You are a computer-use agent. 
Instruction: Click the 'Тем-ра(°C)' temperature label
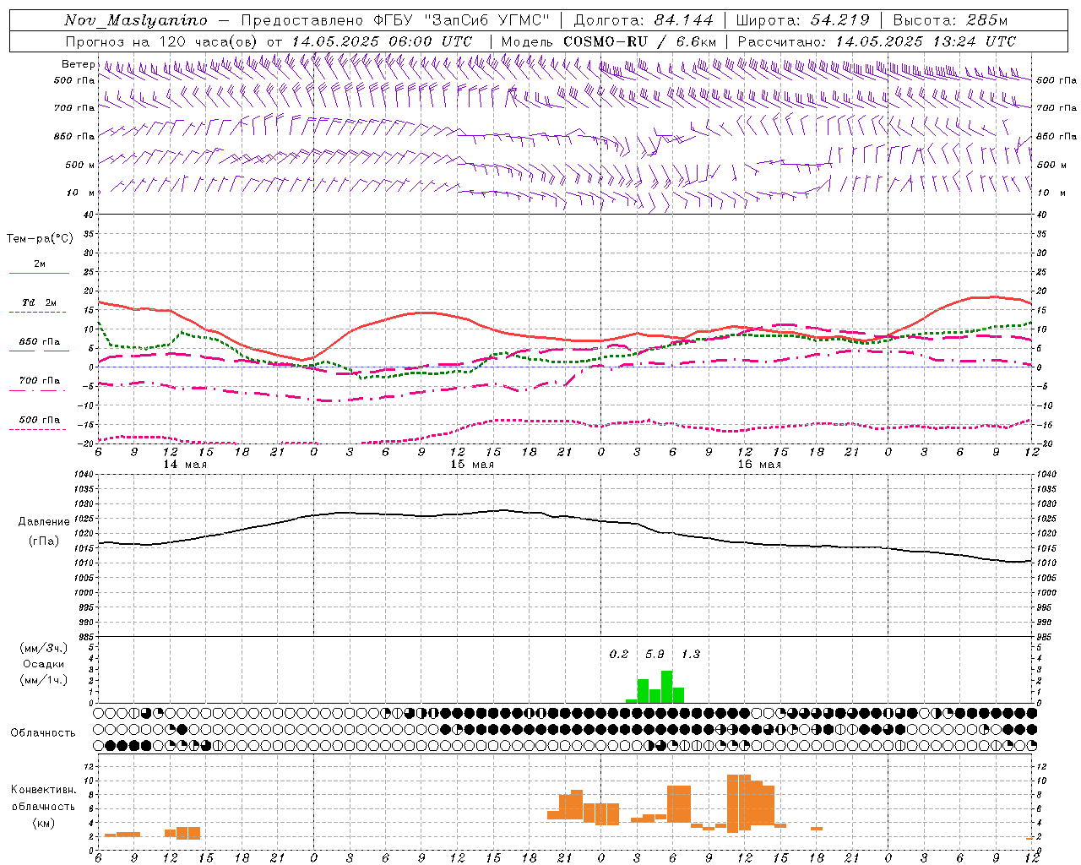(x=40, y=238)
